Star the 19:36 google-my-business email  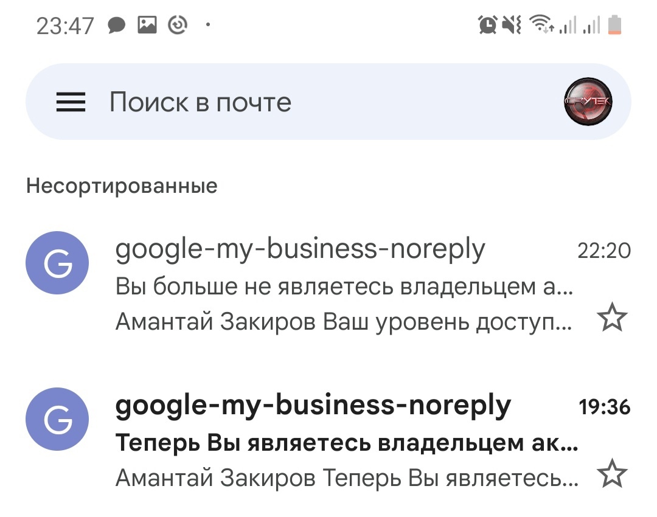pos(611,475)
